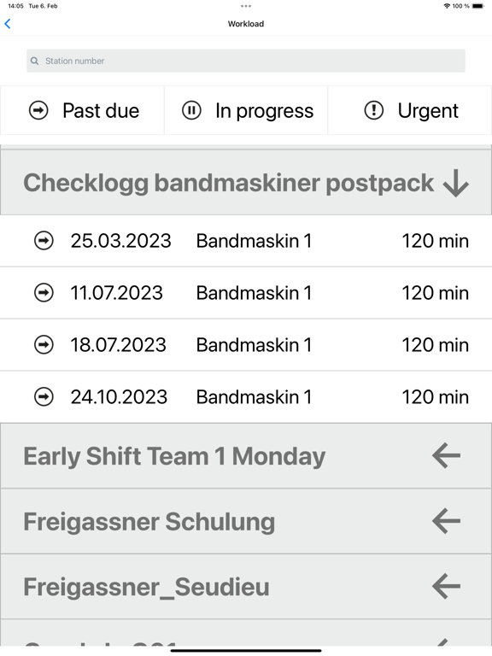Open 120 min task dated 24.10.2023
Image resolution: width=492 pixels, height=656 pixels.
[246, 396]
